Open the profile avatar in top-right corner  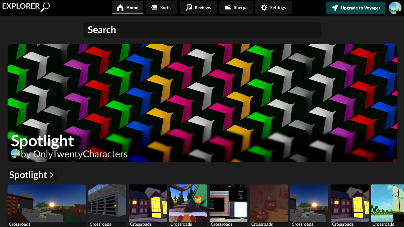395,8
